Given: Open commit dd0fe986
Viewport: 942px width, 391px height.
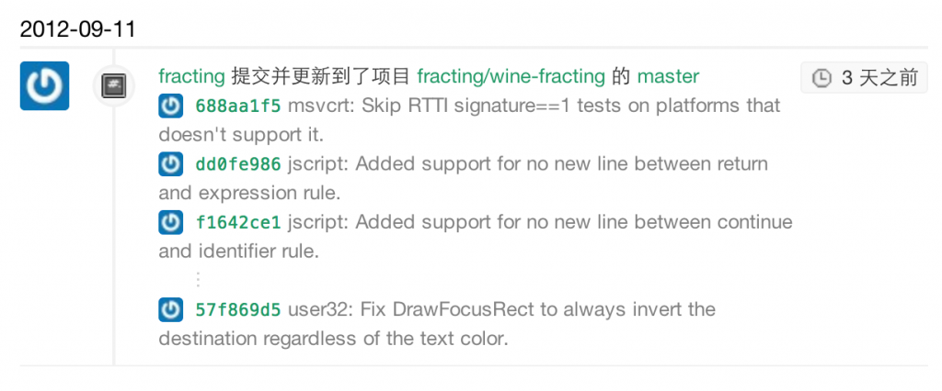Looking at the screenshot, I should [238, 163].
